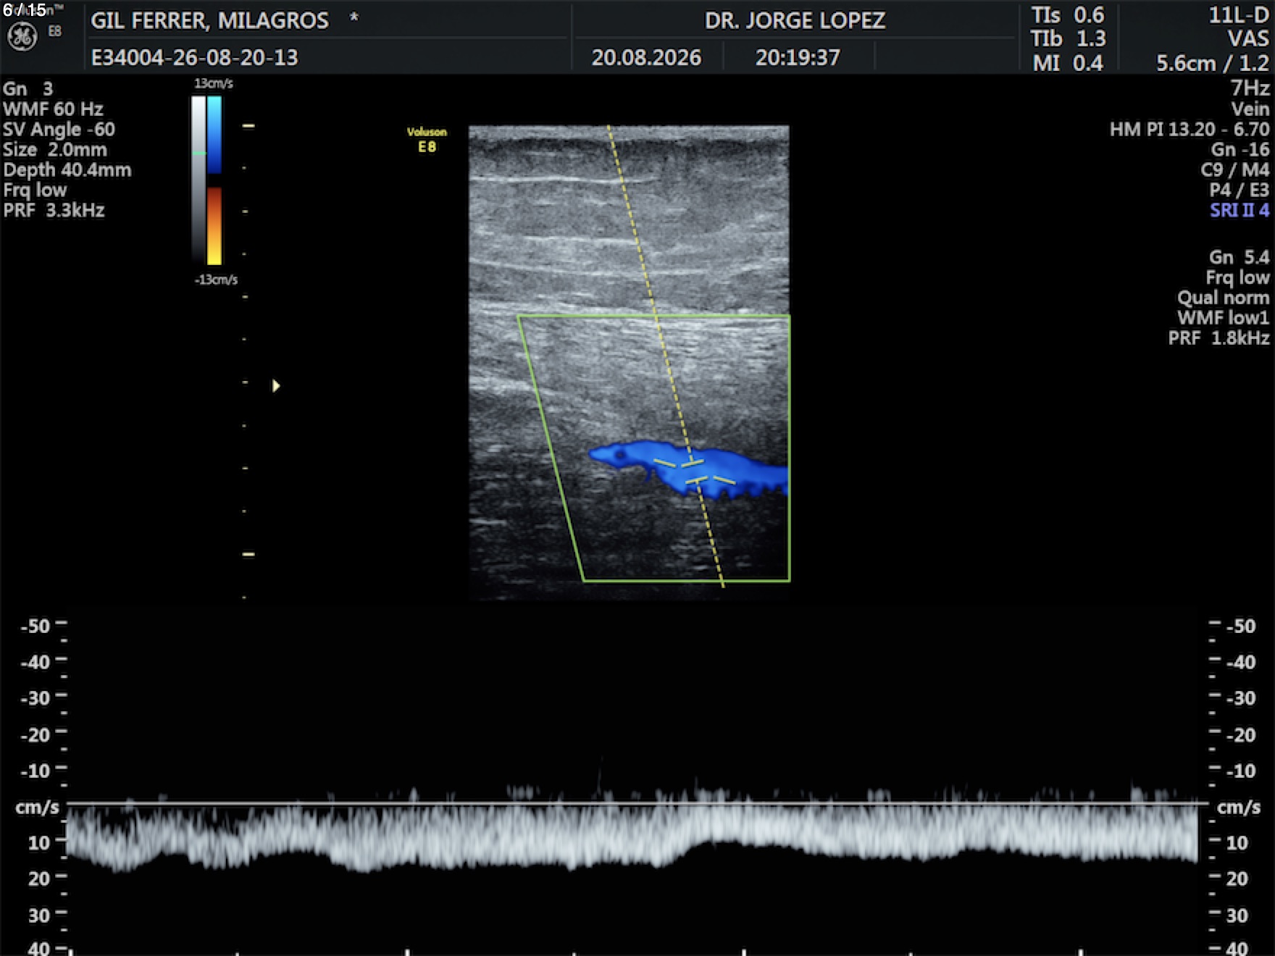Click the green baseline marker on grayscale bar

(198, 153)
